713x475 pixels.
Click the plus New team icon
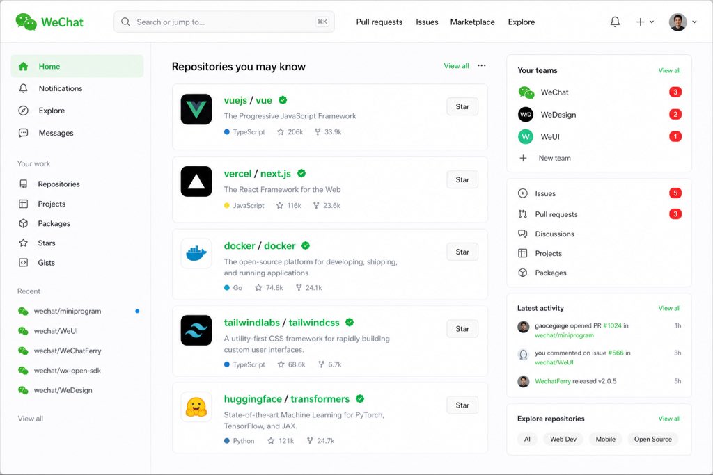(523, 158)
